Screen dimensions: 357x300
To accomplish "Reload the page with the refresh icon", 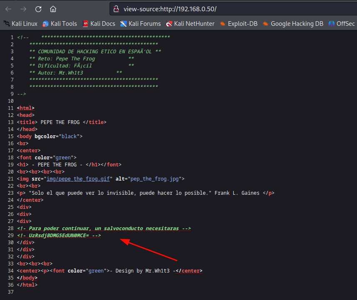I will pyautogui.click(x=38, y=9).
